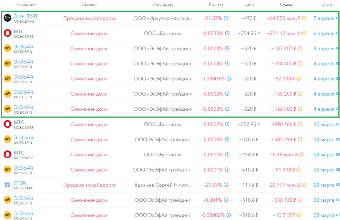Click coin icon beside ~218 400 ₽
The image size is (340, 220).
point(300,64)
